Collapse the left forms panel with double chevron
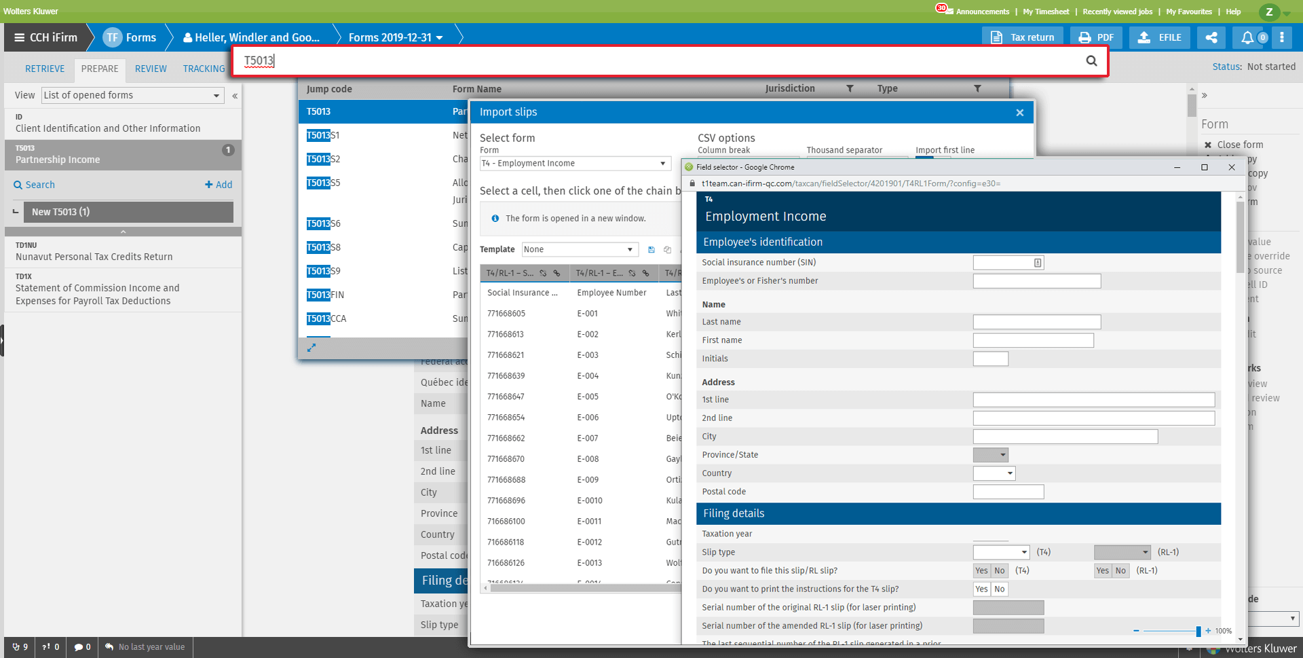Screen dimensions: 1303x658 click(235, 96)
